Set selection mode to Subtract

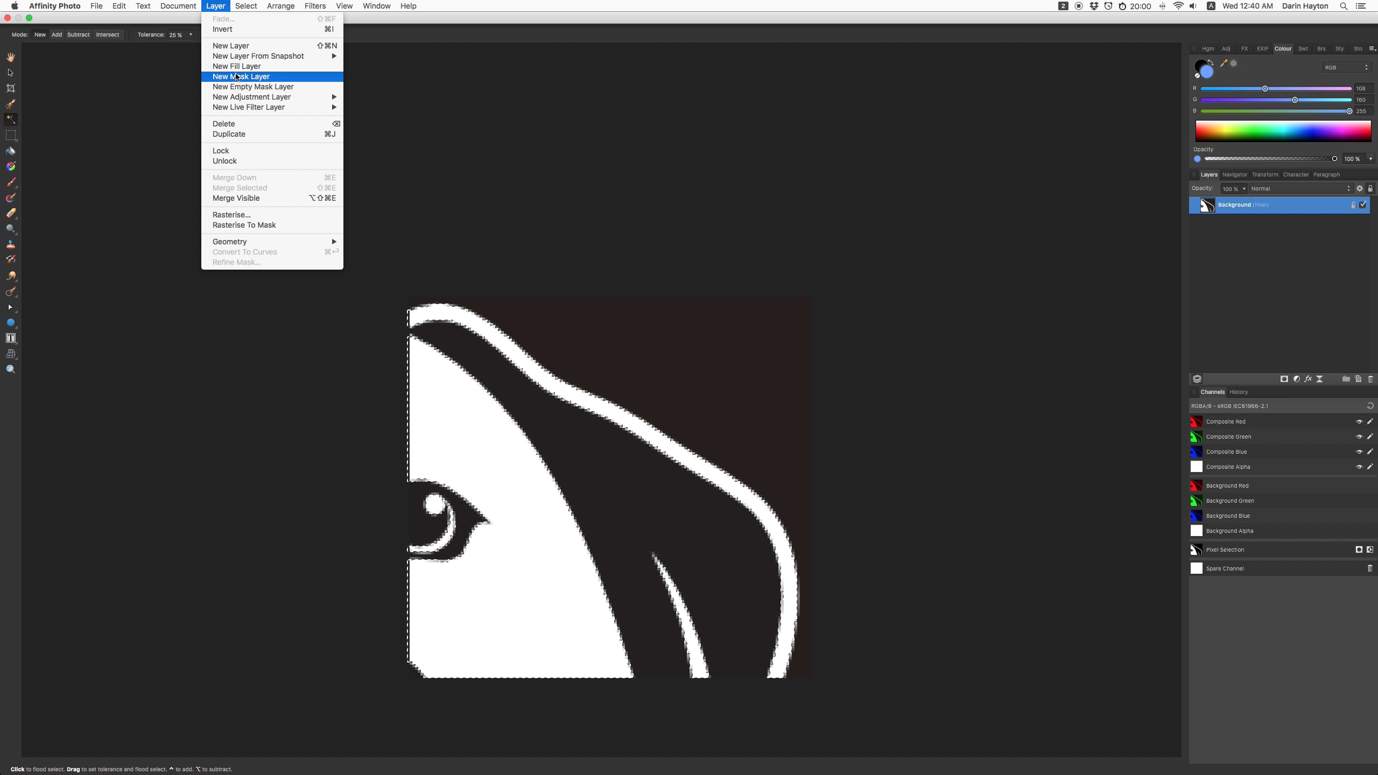(x=79, y=34)
